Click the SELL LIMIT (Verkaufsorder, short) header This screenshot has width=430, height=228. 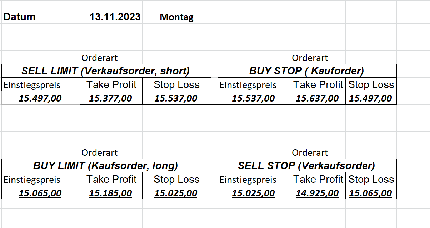pos(106,71)
